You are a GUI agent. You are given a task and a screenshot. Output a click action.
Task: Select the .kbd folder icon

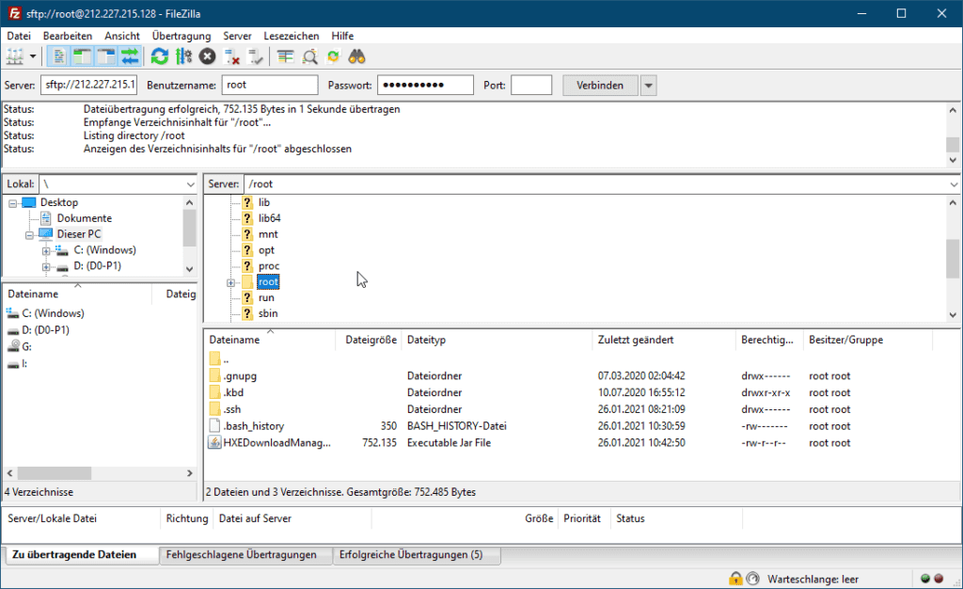click(x=214, y=392)
